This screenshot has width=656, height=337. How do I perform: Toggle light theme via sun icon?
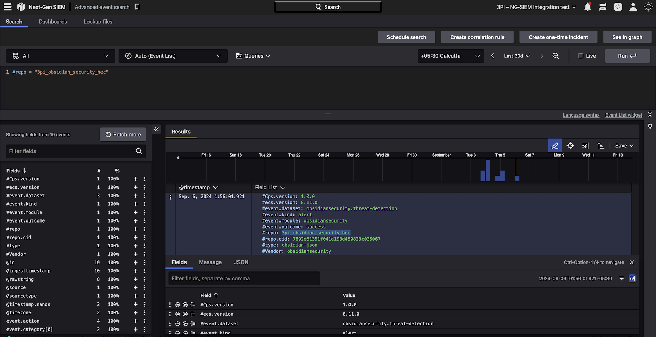(648, 7)
